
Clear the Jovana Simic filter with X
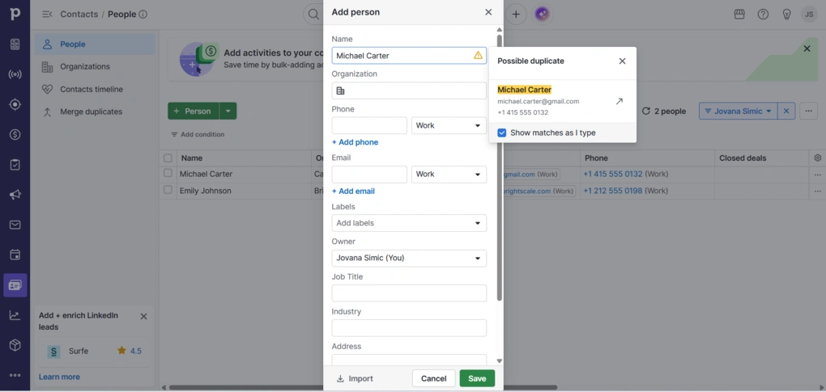786,111
